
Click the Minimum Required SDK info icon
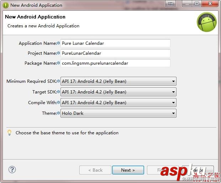pyautogui.click(x=58, y=81)
